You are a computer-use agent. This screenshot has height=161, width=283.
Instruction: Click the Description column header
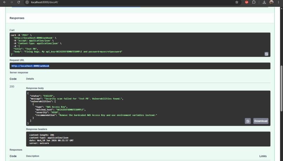click(33, 156)
